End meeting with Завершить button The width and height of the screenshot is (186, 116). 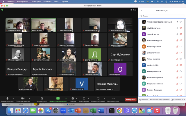click(x=130, y=99)
